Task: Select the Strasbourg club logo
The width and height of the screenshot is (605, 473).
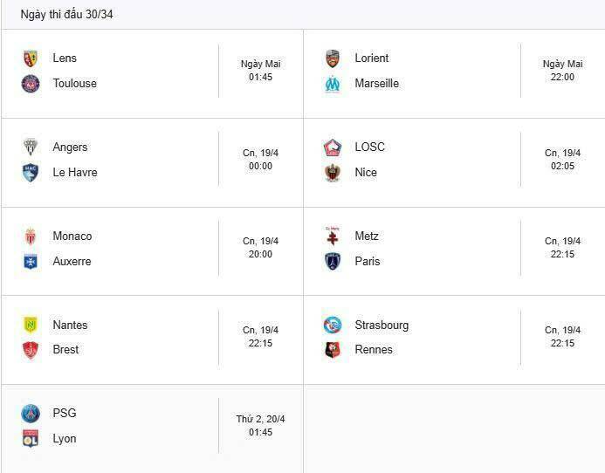Action: tap(333, 326)
